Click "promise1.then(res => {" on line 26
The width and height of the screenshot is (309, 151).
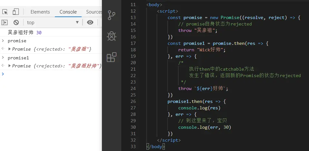pos(196,102)
